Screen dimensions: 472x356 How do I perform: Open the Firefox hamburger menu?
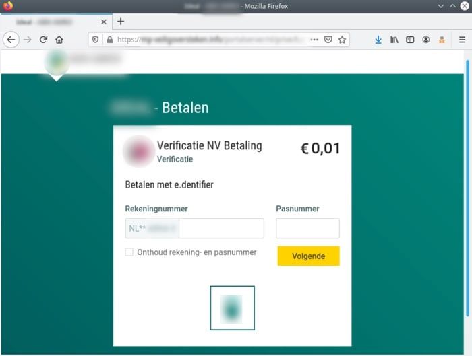click(463, 40)
